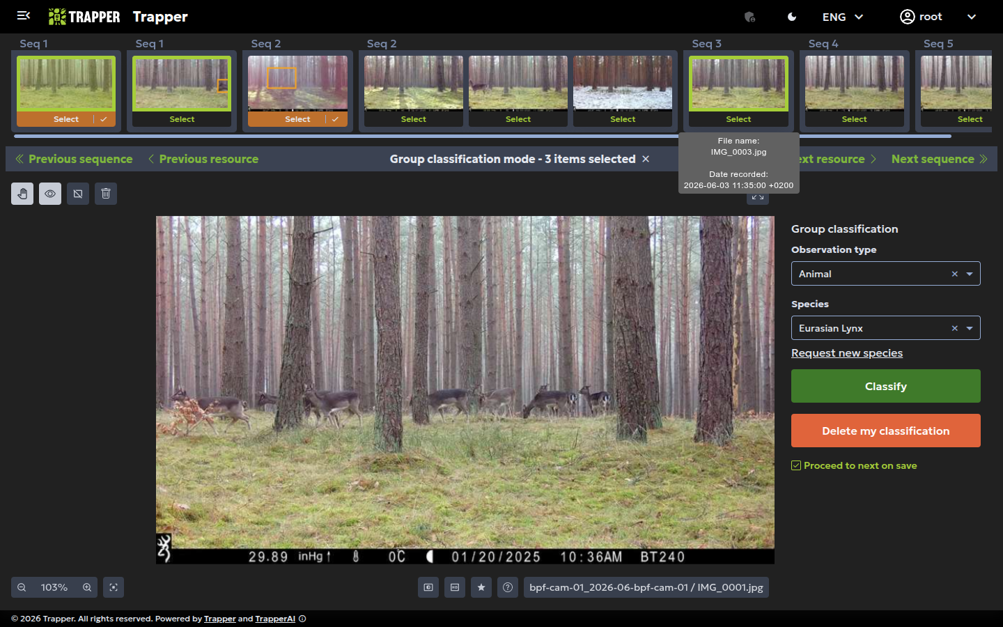The height and width of the screenshot is (627, 1003).
Task: Click the icon directly left of the star
Action: (x=455, y=587)
